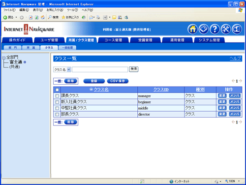Open 表示 menu
Screen dimensions: 246x185
click(38, 10)
